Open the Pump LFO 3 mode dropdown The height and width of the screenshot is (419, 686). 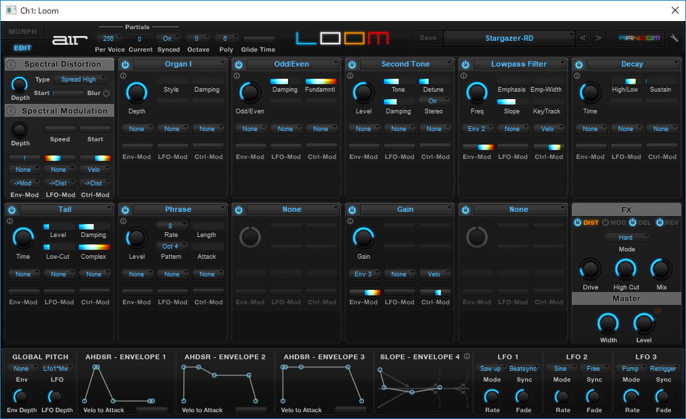pyautogui.click(x=631, y=369)
